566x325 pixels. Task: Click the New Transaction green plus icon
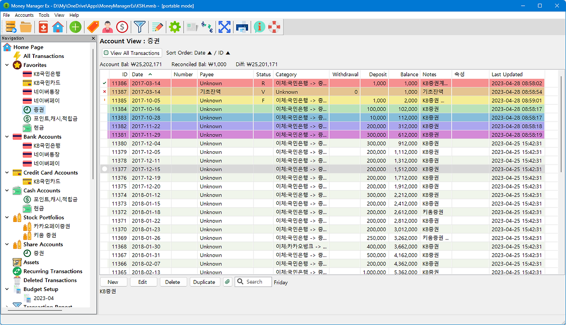(x=75, y=27)
